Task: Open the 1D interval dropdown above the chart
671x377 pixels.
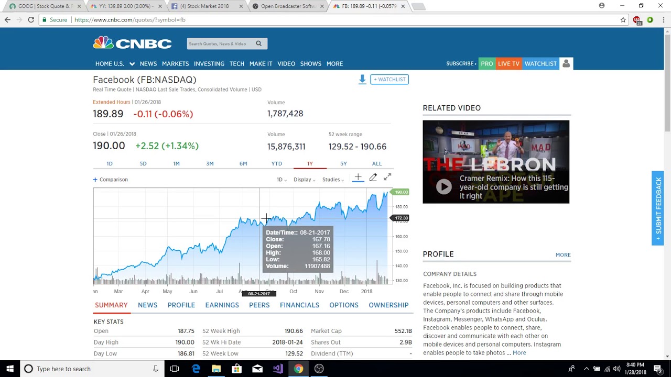Action: [282, 180]
